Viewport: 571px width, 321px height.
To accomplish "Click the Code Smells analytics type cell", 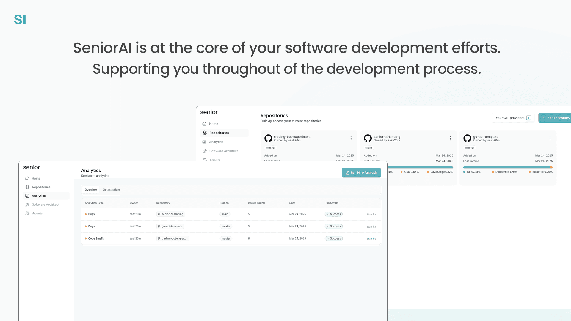I will point(96,238).
